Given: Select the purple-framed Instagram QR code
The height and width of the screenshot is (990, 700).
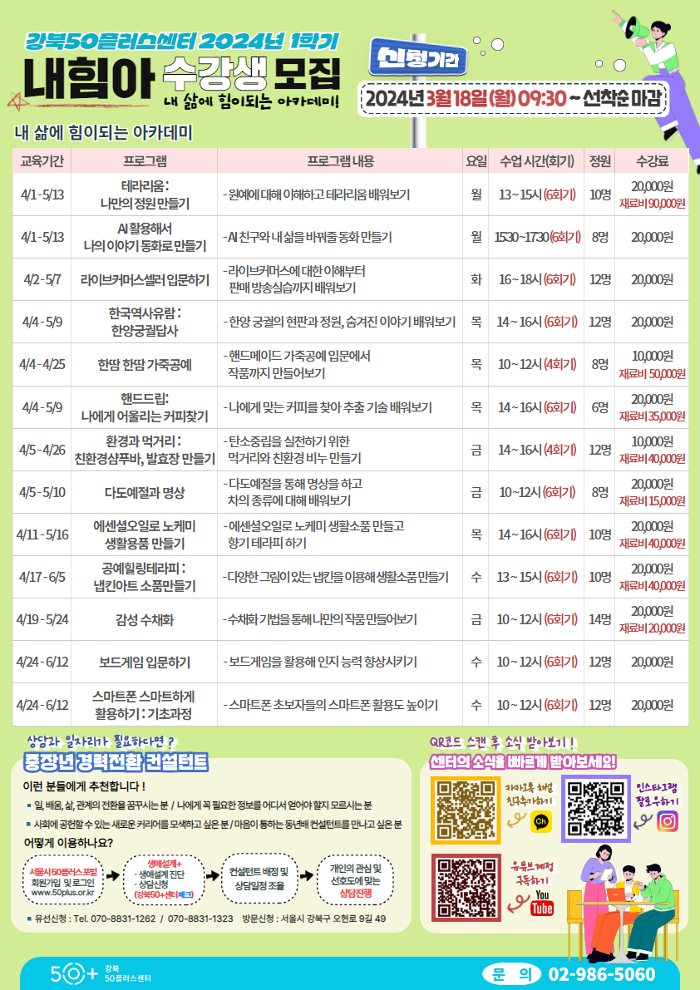Looking at the screenshot, I should click(x=595, y=808).
